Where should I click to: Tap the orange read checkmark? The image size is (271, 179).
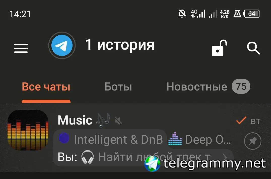pyautogui.click(x=241, y=120)
